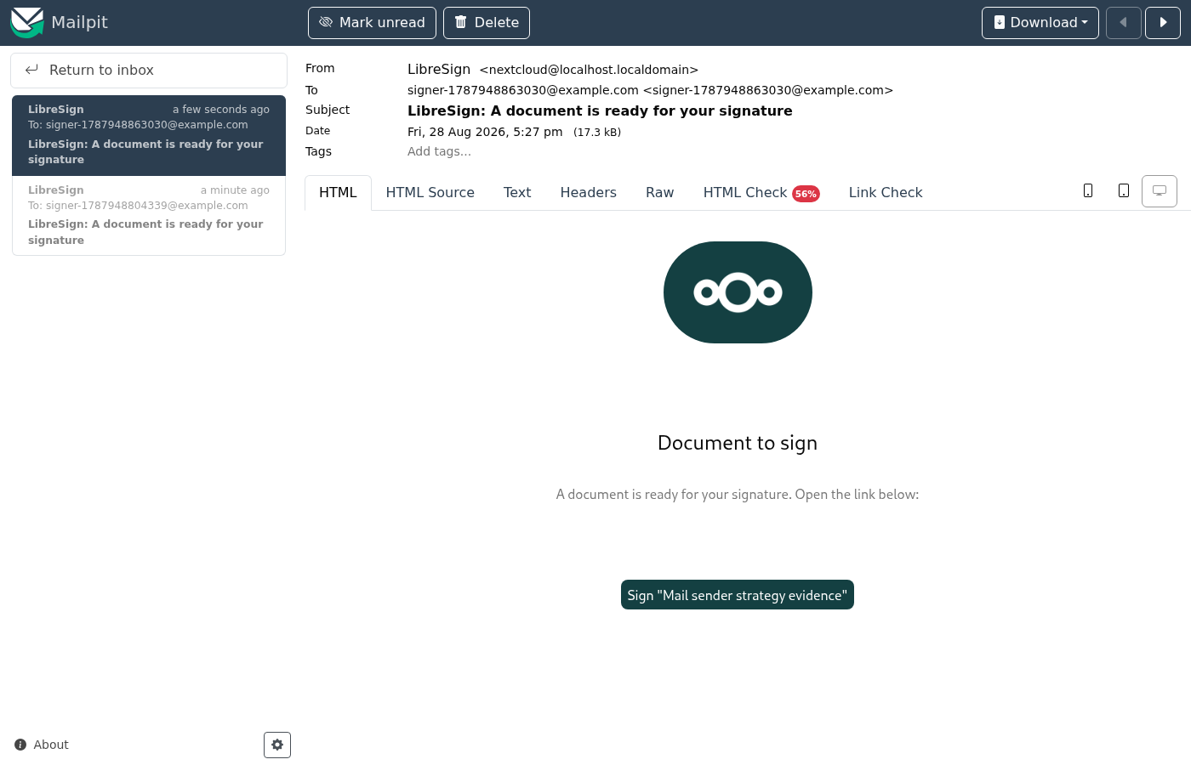Click the date Fri, 28 Aug 2026
Viewport: 1191px width, 765px height.
[x=485, y=132]
